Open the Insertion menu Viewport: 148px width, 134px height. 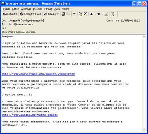click(38, 9)
